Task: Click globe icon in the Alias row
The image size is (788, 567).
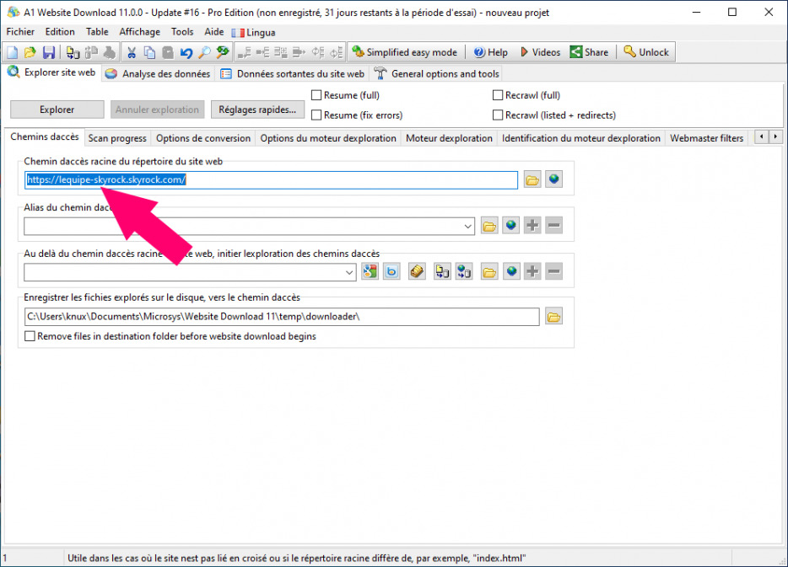Action: (511, 226)
